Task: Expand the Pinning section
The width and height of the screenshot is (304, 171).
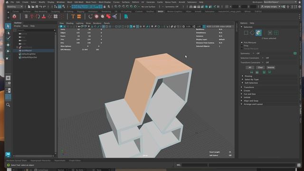Action: 242,76
